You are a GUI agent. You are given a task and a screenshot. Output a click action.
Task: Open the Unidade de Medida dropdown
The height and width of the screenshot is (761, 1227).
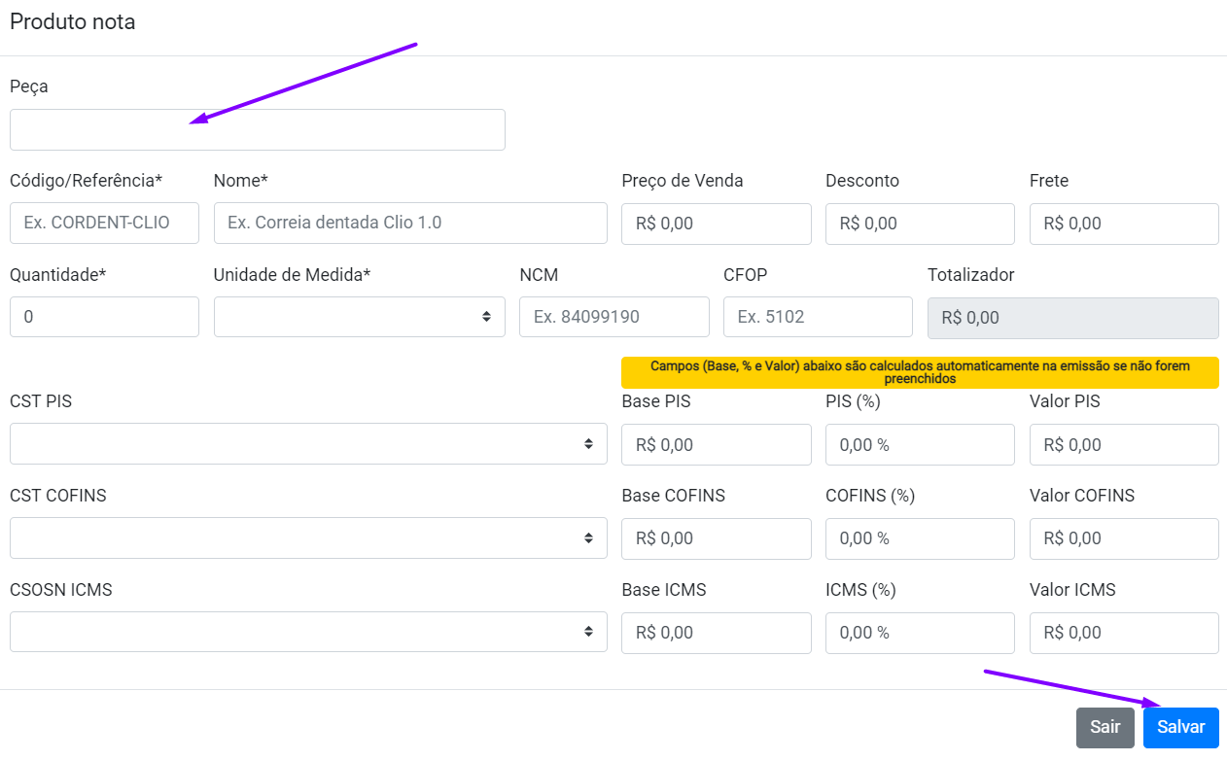[359, 317]
